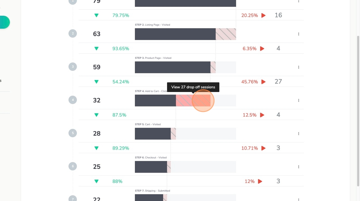Click the red play icon beside 12.5%

click(262, 115)
